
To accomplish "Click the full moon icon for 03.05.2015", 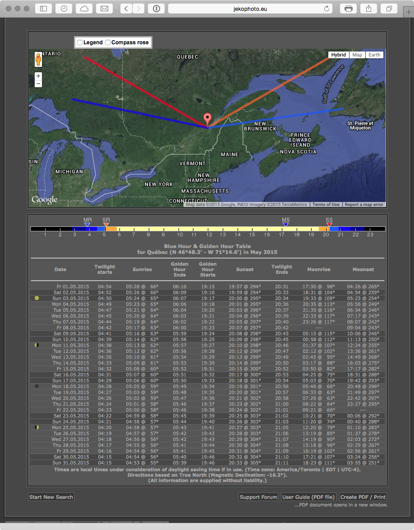I will click(37, 298).
